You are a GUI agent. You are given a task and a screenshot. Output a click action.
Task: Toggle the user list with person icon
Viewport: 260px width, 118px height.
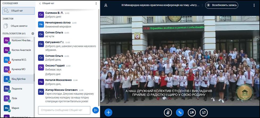(x=106, y=5)
